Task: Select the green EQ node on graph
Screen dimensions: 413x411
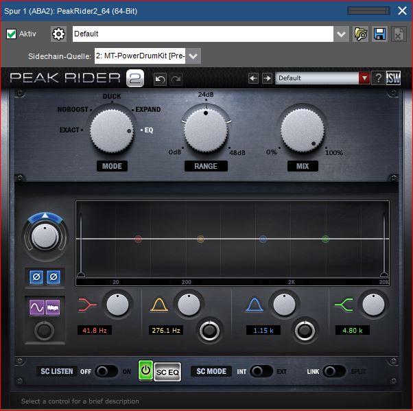Action: [325, 239]
